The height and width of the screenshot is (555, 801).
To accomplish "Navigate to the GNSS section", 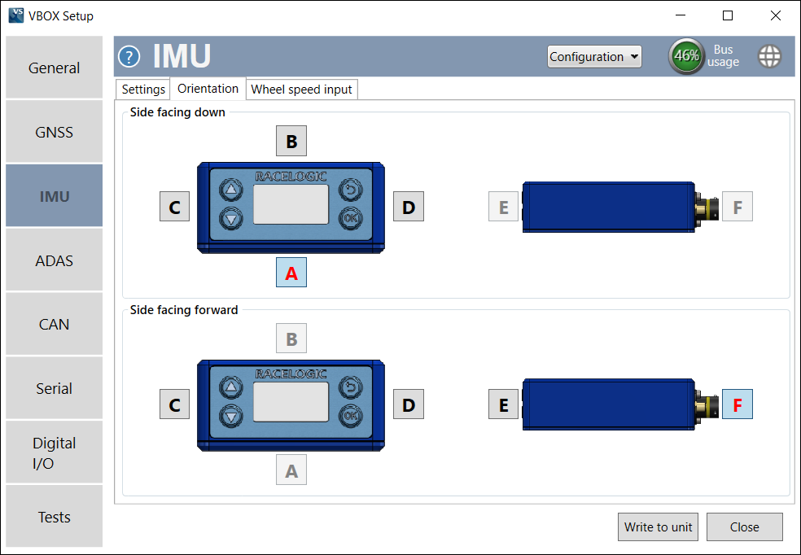I will coord(54,131).
